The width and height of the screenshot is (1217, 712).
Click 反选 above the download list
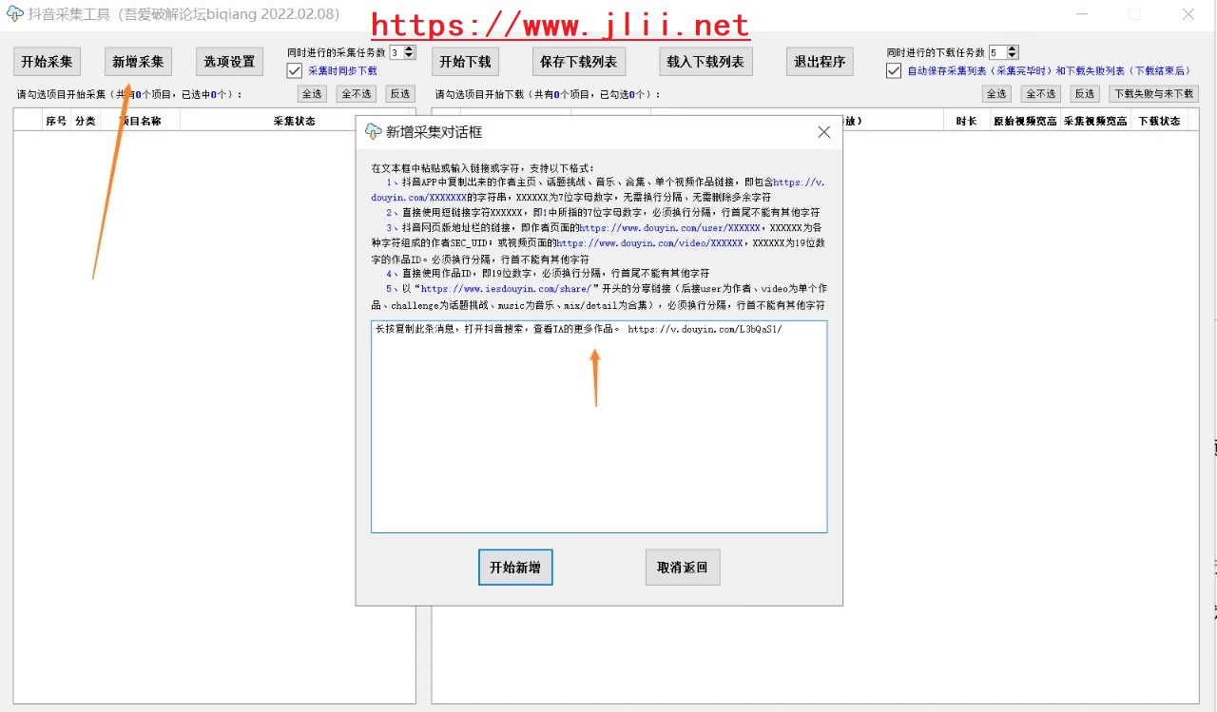[1084, 94]
